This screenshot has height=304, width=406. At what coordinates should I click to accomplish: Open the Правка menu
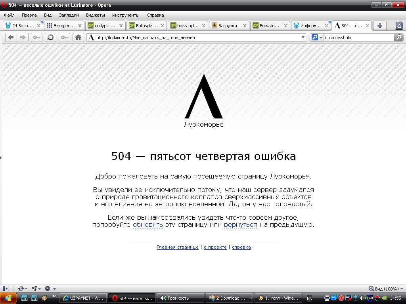29,15
